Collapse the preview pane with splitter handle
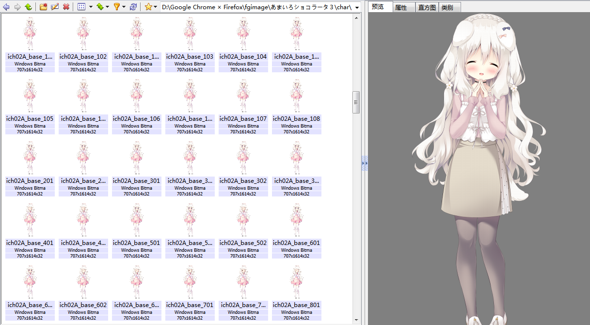Image resolution: width=590 pixels, height=325 pixels. point(364,163)
